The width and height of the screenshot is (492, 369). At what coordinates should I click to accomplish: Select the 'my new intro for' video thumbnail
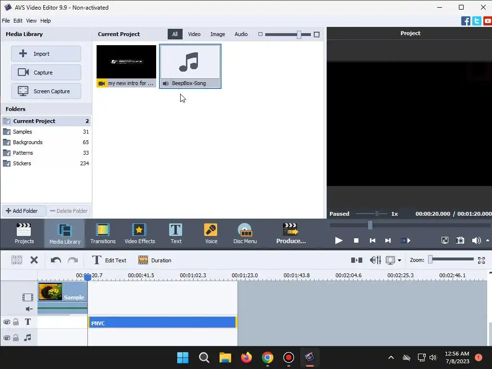[x=126, y=66]
